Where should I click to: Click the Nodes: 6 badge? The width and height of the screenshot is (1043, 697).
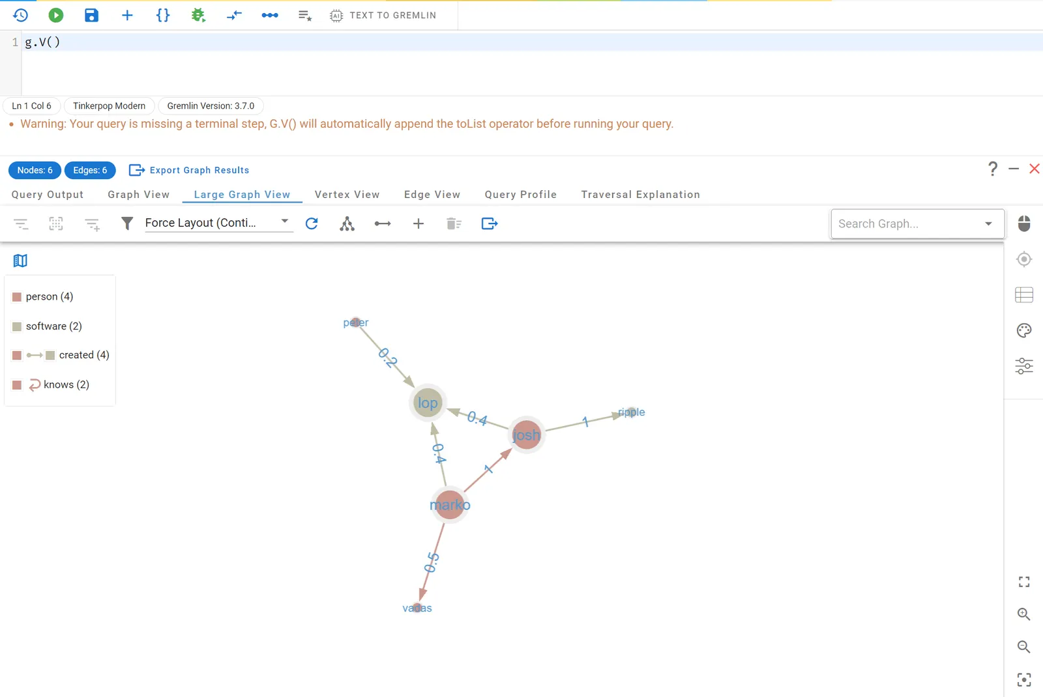35,170
